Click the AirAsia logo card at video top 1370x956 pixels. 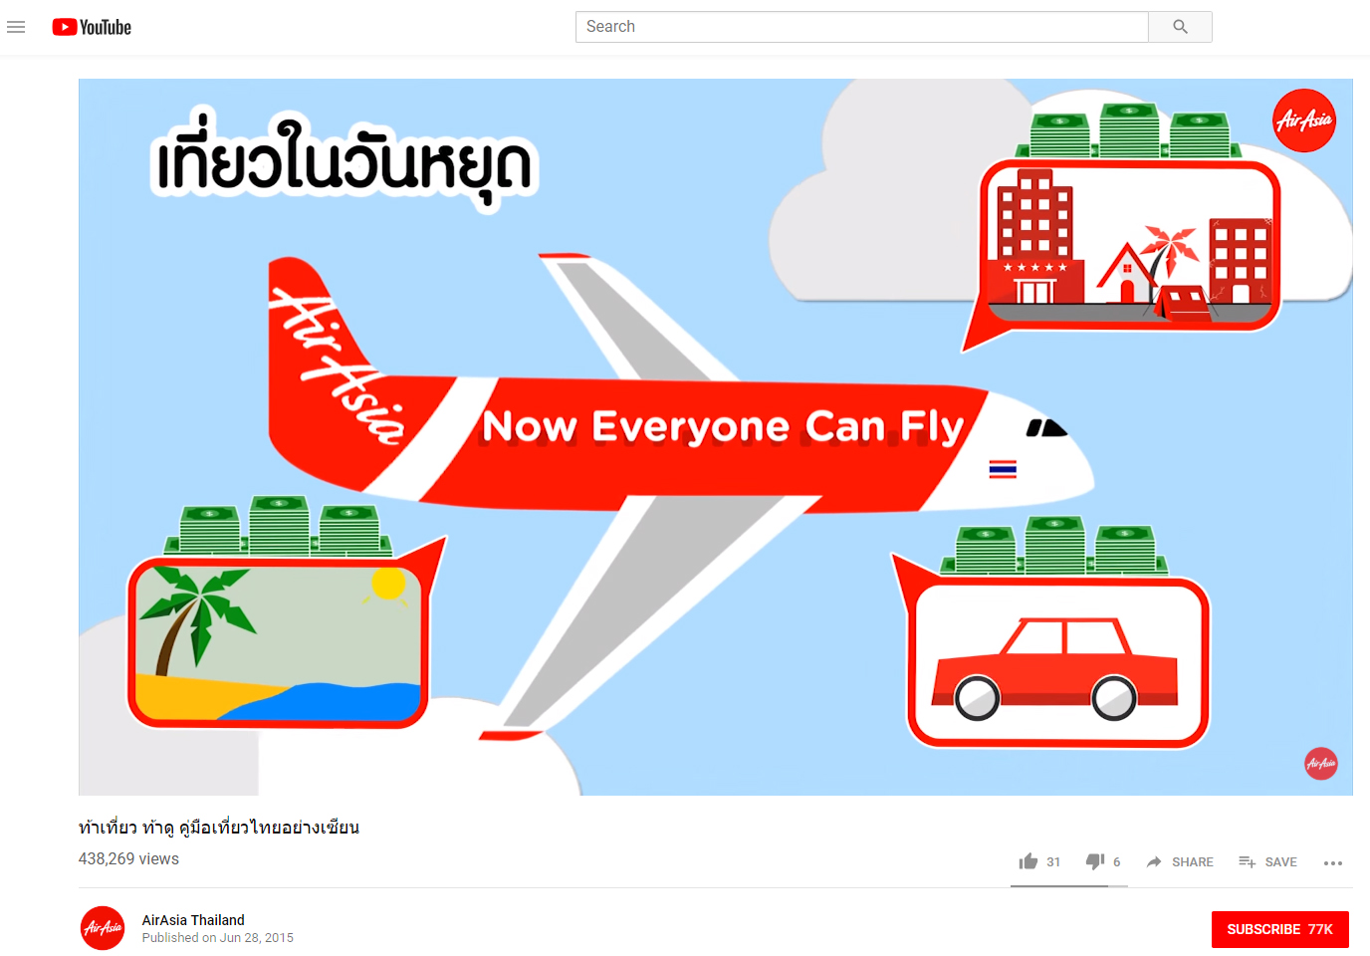[1304, 120]
